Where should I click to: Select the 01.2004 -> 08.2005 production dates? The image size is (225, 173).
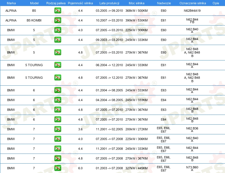point(109,90)
